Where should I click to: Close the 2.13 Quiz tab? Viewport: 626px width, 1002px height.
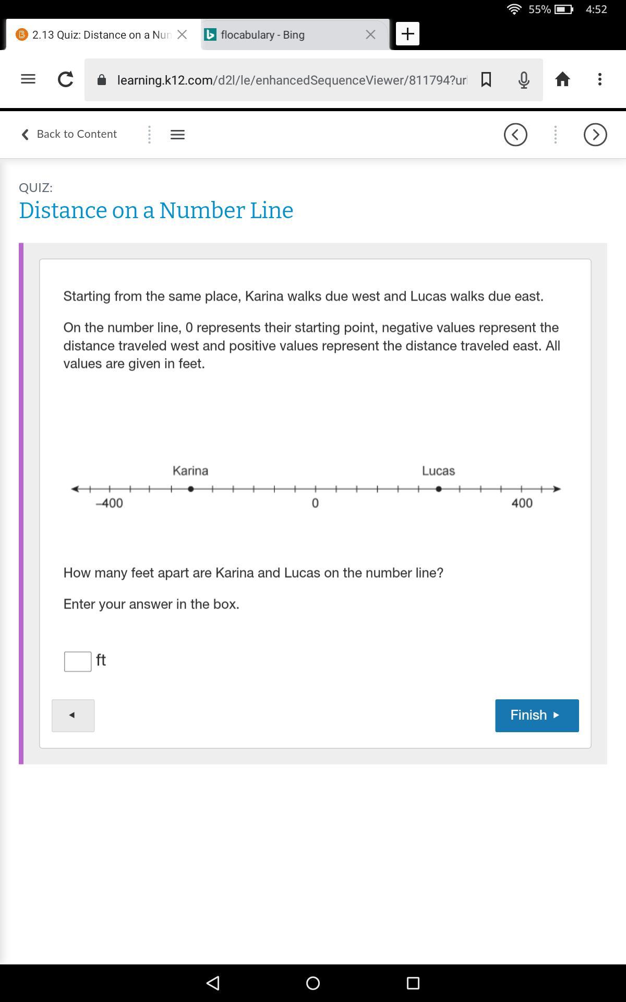(x=182, y=34)
